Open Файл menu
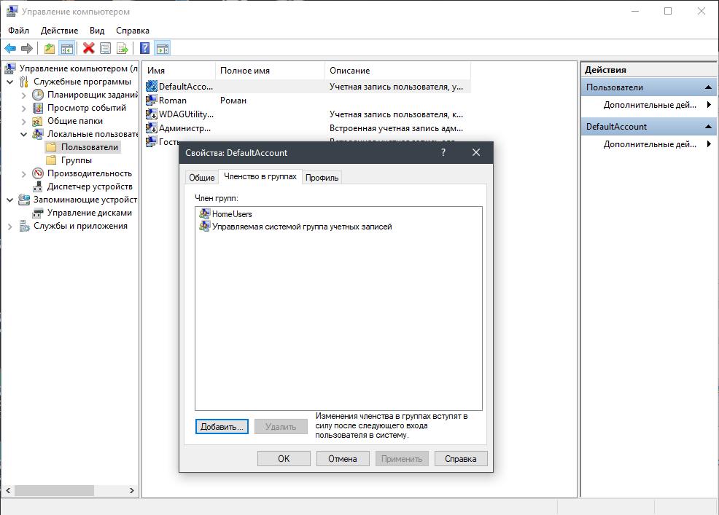This screenshot has height=515, width=719. tap(18, 31)
